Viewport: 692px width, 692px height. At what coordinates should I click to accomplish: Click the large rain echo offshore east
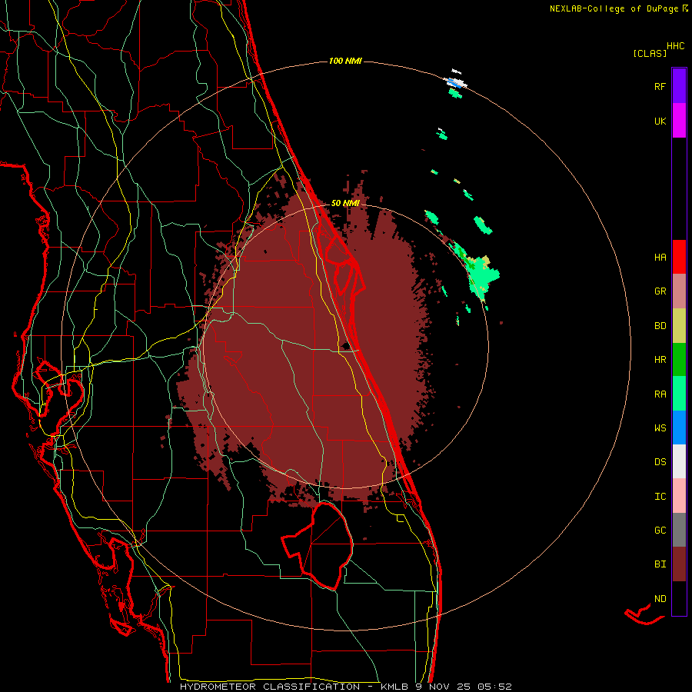(x=481, y=277)
